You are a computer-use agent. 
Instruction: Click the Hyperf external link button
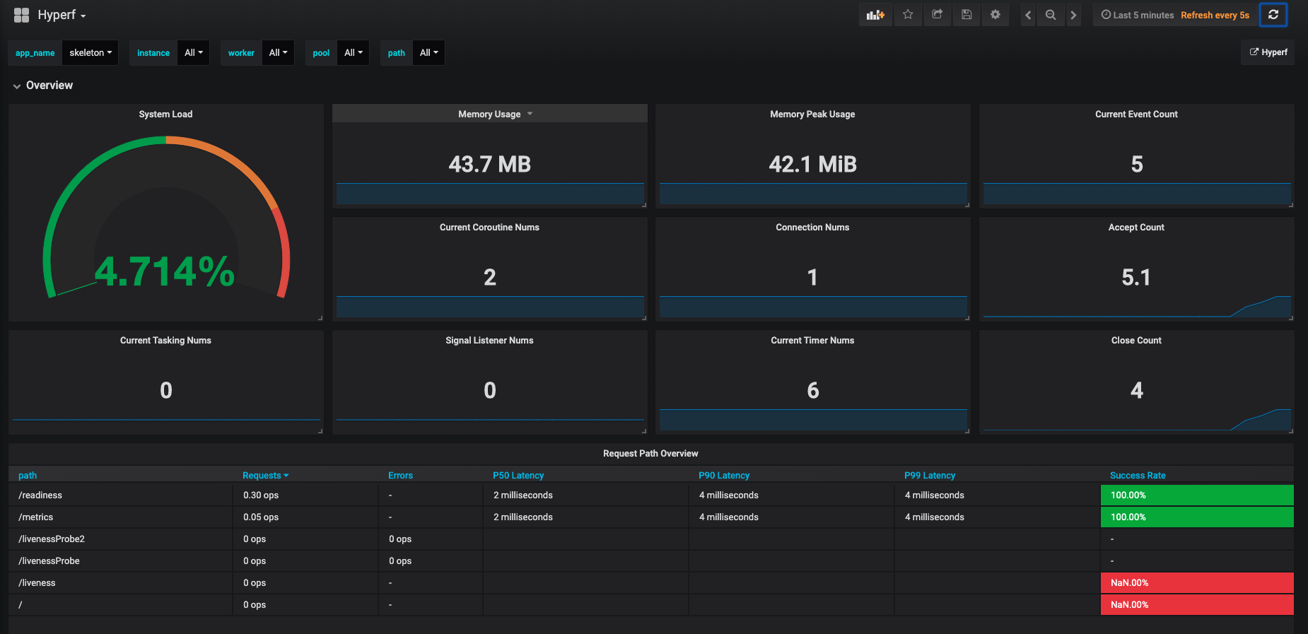[x=1268, y=52]
